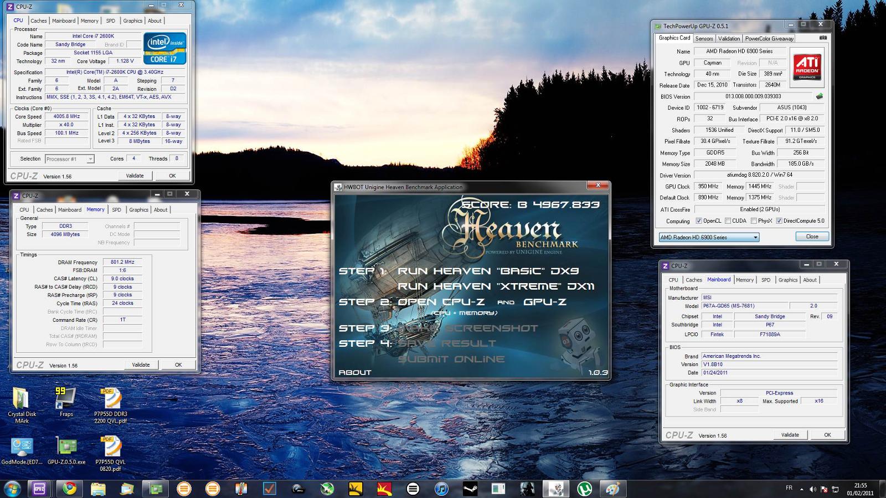This screenshot has height=498, width=886.
Task: Open the P7P55D QVL 0820.pdf file
Action: coord(110,454)
